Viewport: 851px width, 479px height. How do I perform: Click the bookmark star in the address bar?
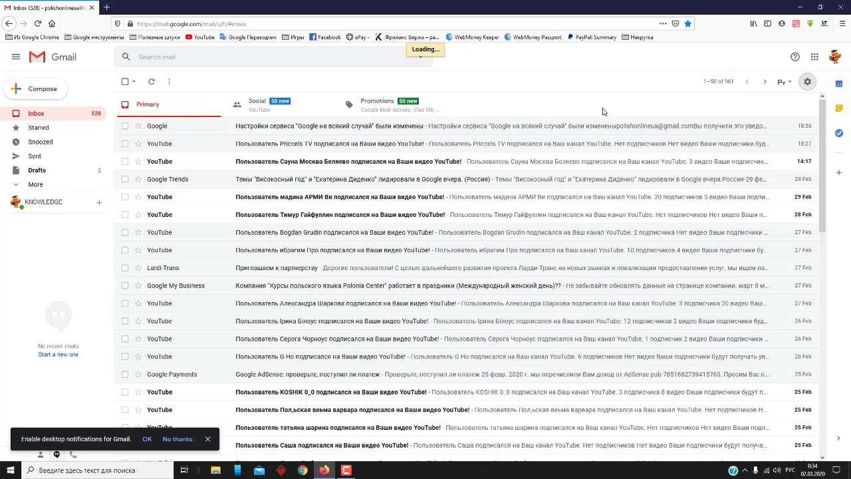point(687,24)
